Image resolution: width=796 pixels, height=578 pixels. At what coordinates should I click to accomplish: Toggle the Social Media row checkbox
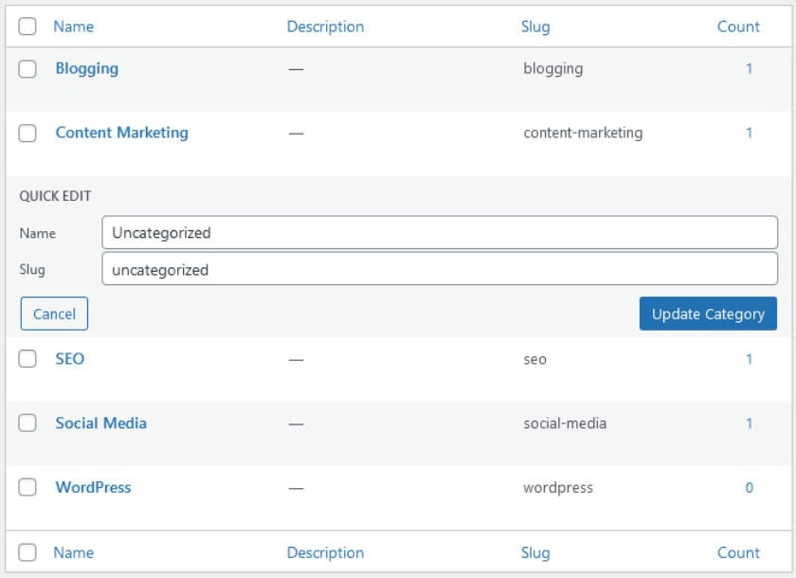[27, 424]
